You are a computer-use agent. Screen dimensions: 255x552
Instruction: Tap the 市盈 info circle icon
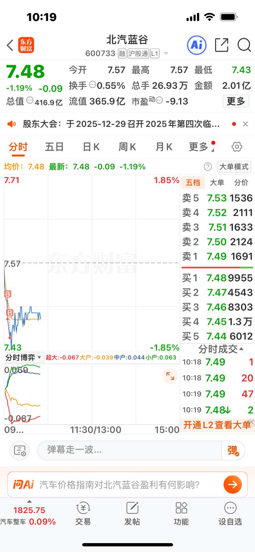point(159,100)
